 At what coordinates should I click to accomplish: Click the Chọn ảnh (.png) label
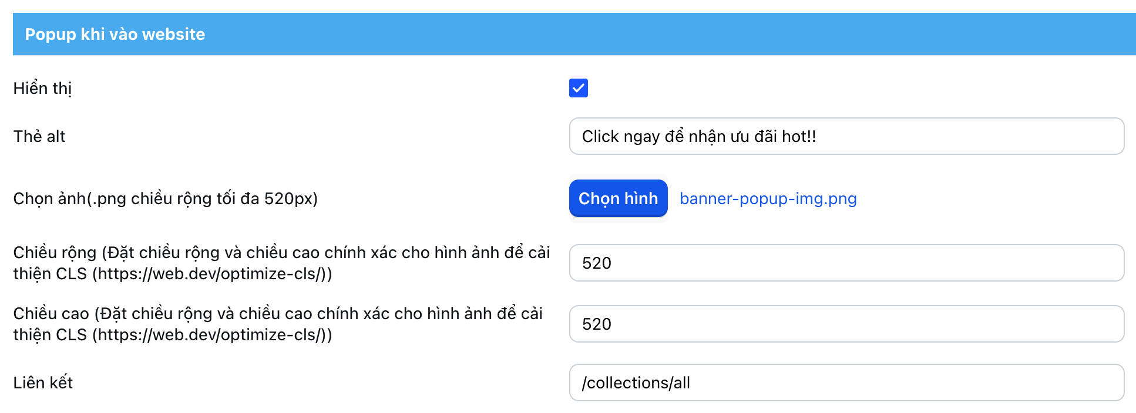coord(165,199)
